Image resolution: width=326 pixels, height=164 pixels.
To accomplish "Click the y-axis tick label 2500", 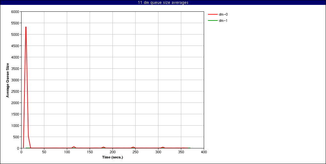I will pos(16,91).
